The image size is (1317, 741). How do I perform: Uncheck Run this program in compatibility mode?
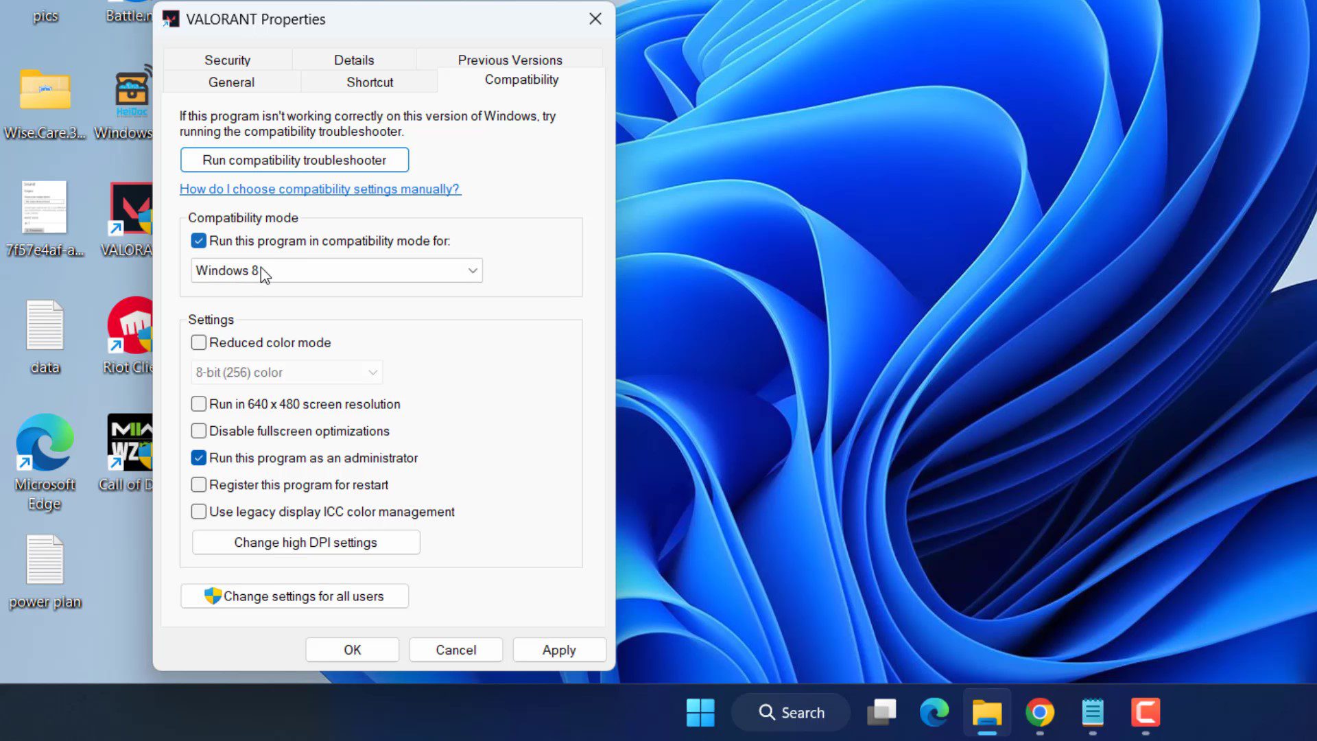click(x=198, y=241)
